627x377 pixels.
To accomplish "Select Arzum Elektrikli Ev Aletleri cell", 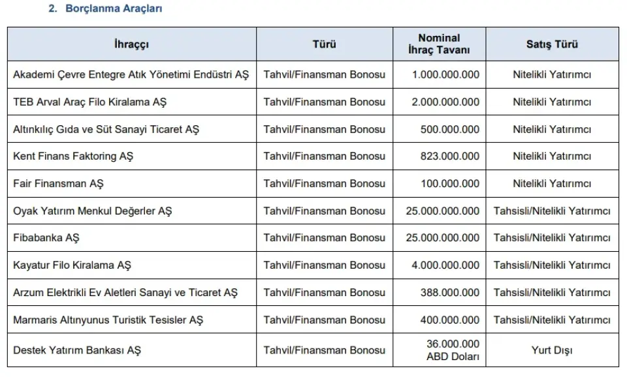I will click(131, 292).
